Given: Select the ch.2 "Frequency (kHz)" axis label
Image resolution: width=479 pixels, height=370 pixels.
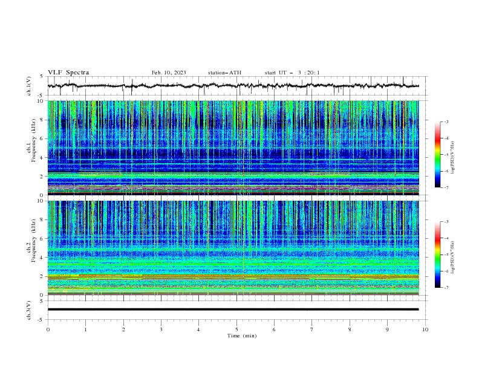Looking at the screenshot, I should click(x=34, y=241).
